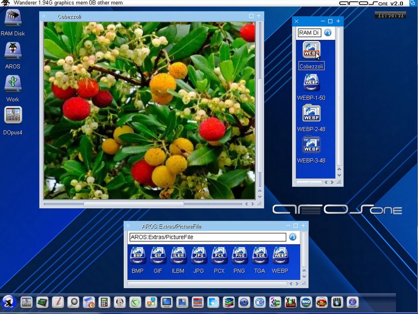Open the TGA folder

[260, 255]
